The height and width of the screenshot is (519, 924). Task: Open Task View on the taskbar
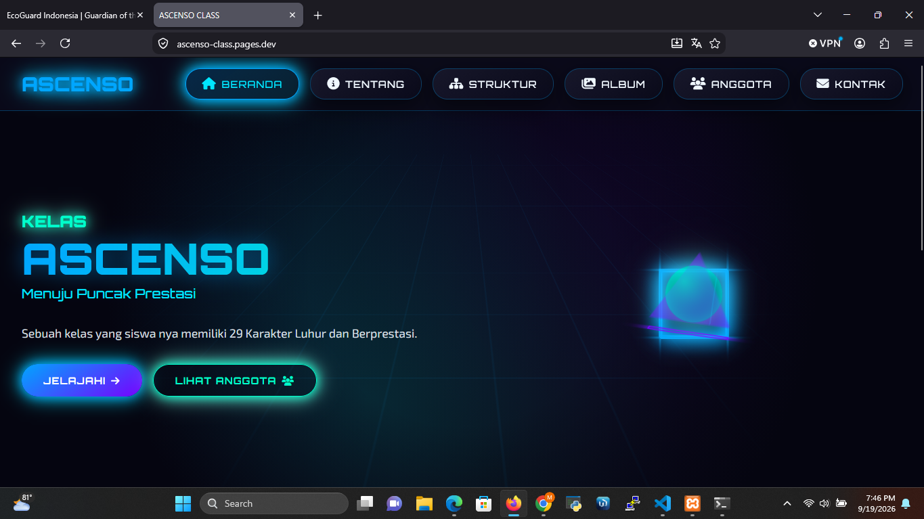[365, 503]
